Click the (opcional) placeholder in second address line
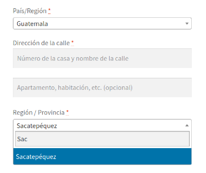Viewport: 206px width, 173px height. [118, 88]
